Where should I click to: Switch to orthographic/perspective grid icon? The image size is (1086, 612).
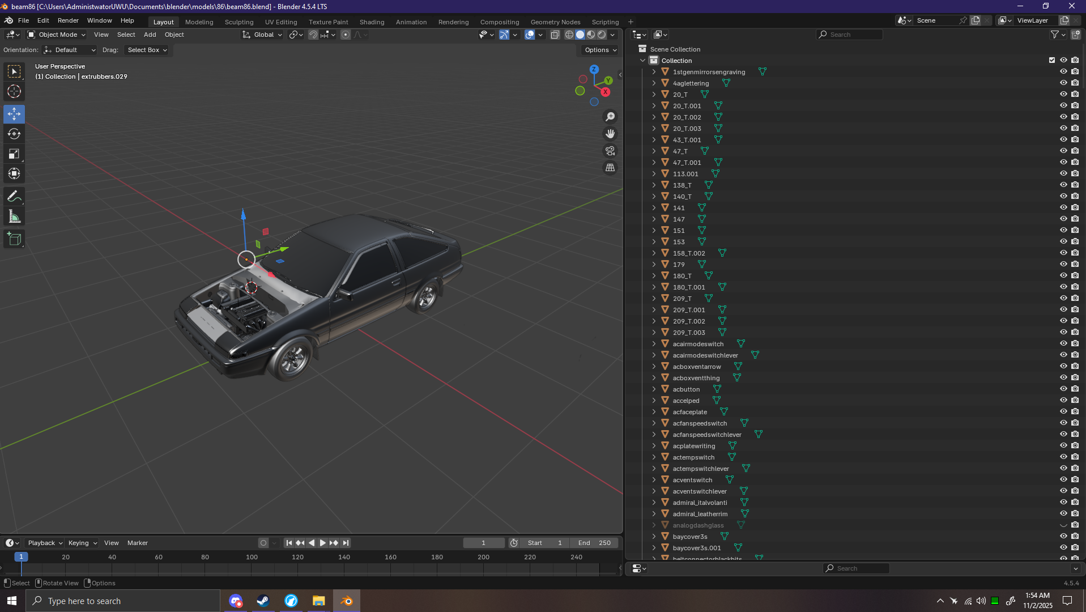[x=610, y=168]
